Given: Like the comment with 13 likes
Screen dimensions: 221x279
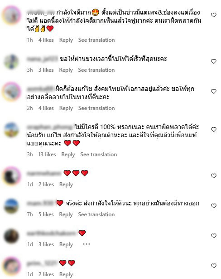Looking at the screenshot, I should click(214, 130).
